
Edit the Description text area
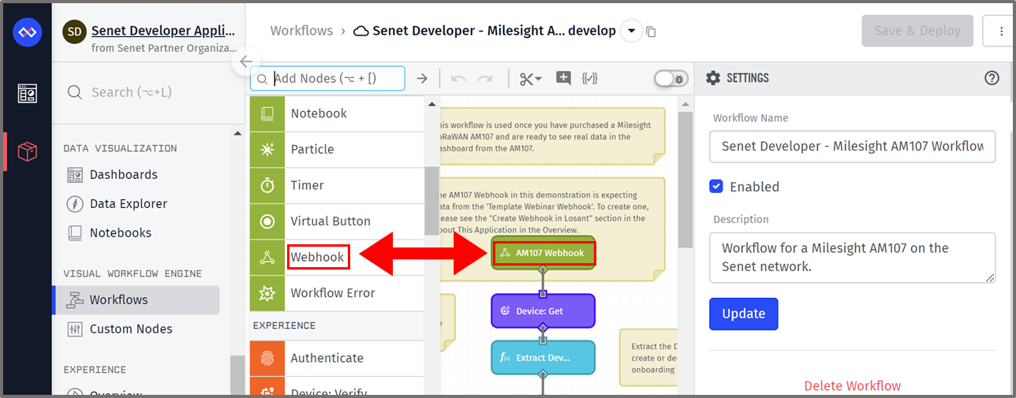(853, 257)
